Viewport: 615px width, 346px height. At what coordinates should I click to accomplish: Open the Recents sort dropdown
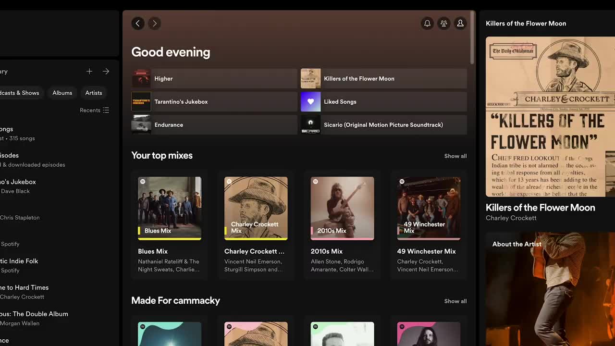tap(95, 110)
